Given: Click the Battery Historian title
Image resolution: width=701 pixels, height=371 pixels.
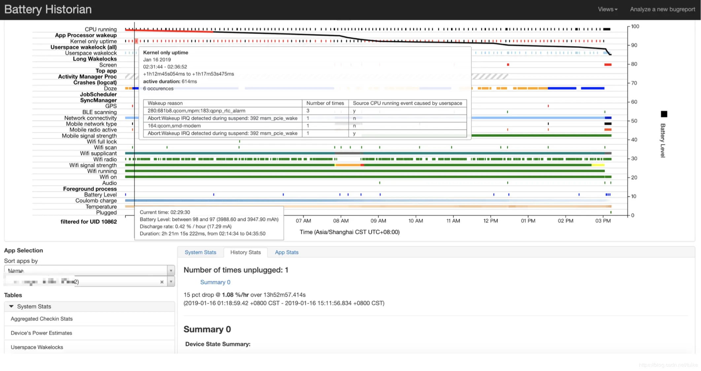Looking at the screenshot, I should [x=48, y=9].
